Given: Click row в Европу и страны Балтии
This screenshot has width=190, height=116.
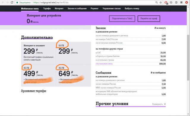Looking at the screenshot, I should pos(131,56).
